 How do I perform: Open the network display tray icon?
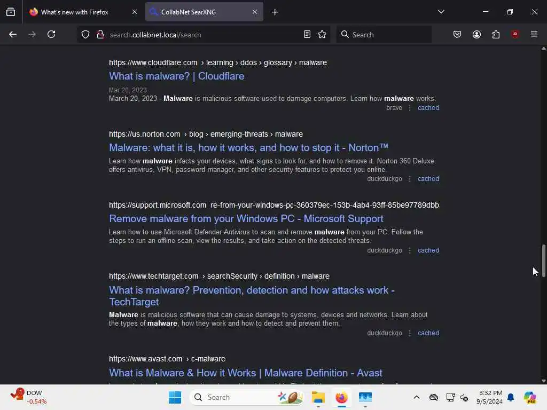pos(450,397)
